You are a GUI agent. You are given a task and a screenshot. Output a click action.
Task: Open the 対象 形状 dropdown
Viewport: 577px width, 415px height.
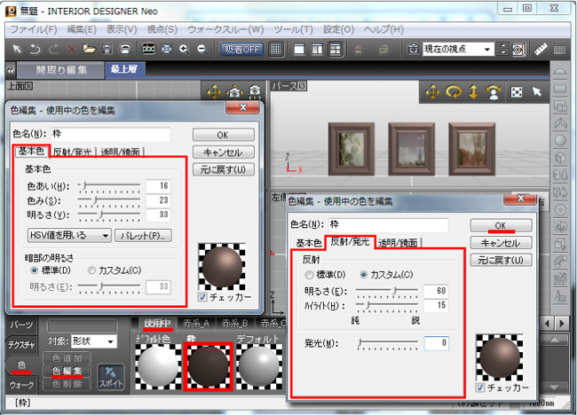(x=93, y=341)
